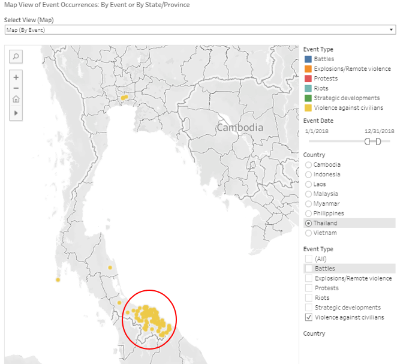Zoom out with the minus button
The width and height of the screenshot is (400, 364).
pyautogui.click(x=16, y=88)
